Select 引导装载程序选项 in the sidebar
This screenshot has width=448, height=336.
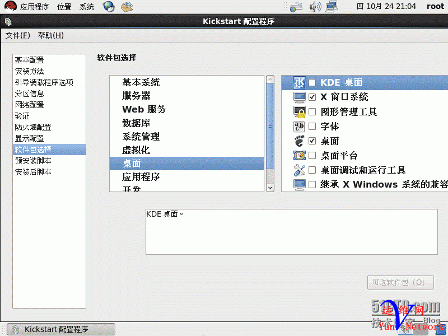point(49,82)
